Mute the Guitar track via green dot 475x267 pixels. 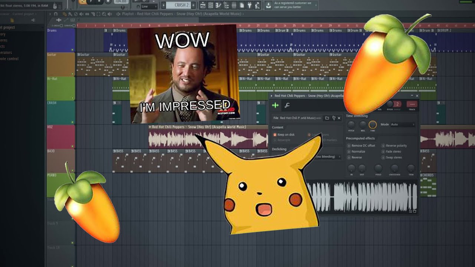pos(72,74)
